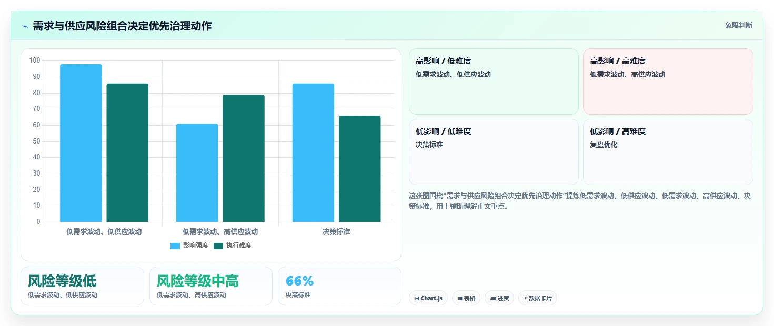Viewport: 774px width, 326px height.
Task: Open the 低影响 / 低难度 quadrant card
Action: coord(494,152)
